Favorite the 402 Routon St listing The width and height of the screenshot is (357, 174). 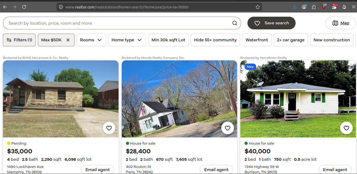tap(228, 128)
